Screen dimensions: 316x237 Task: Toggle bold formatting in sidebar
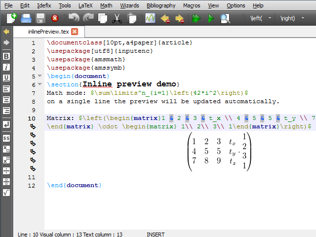click(x=6, y=56)
